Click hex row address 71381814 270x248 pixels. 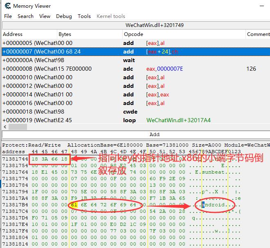15,244
